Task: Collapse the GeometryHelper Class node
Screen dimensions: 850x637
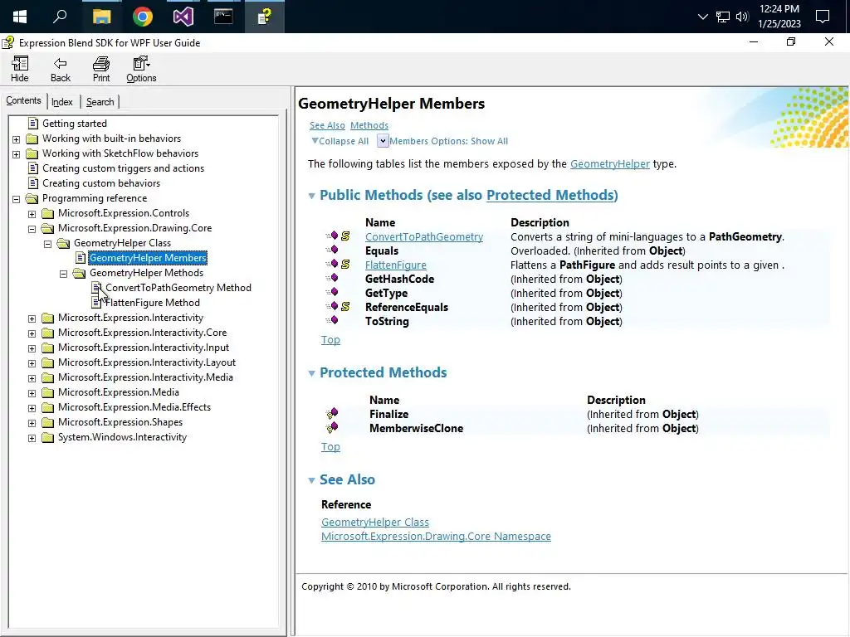Action: [x=47, y=244]
